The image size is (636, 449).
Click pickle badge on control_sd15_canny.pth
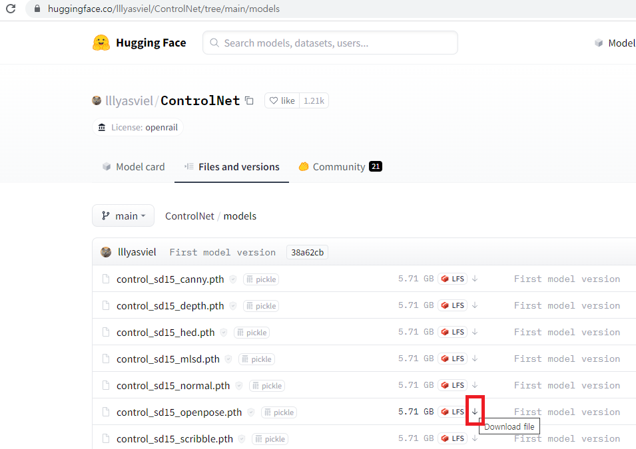261,279
